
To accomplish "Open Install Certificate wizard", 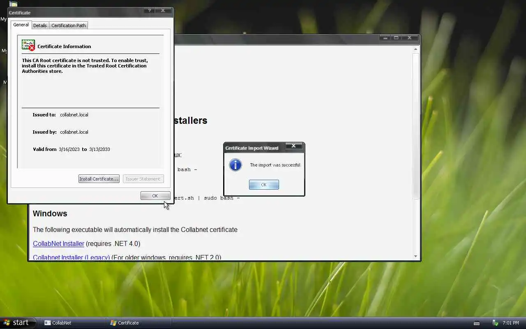I will [x=99, y=179].
